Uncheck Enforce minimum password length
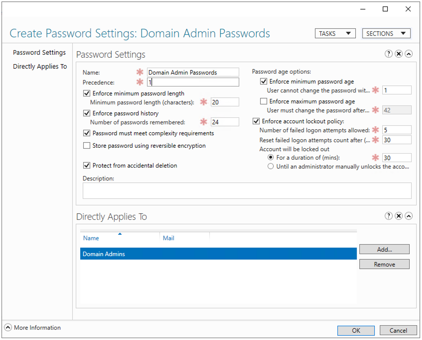 coord(87,93)
